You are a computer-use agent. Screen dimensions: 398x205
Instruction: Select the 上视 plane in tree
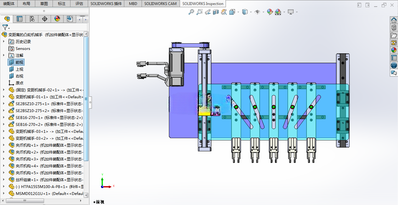tap(20, 69)
